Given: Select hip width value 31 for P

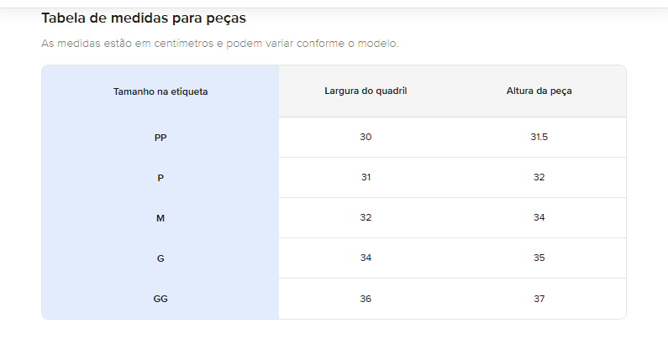Looking at the screenshot, I should pos(366,177).
